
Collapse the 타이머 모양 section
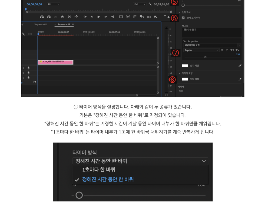click(180, 73)
